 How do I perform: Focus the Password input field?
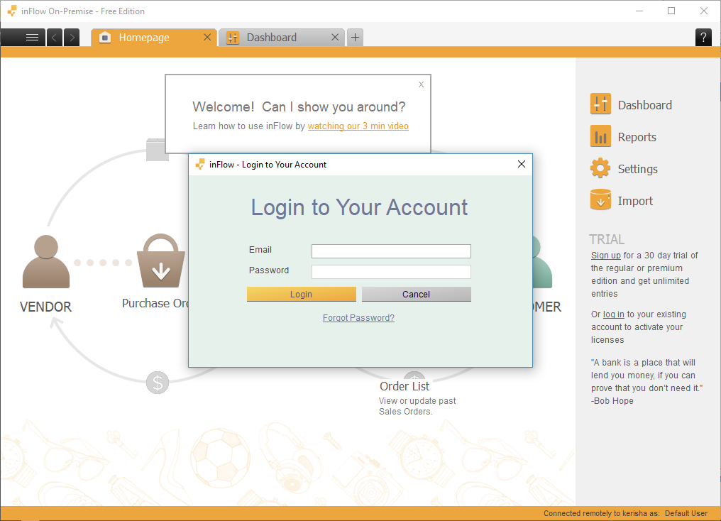pyautogui.click(x=391, y=272)
